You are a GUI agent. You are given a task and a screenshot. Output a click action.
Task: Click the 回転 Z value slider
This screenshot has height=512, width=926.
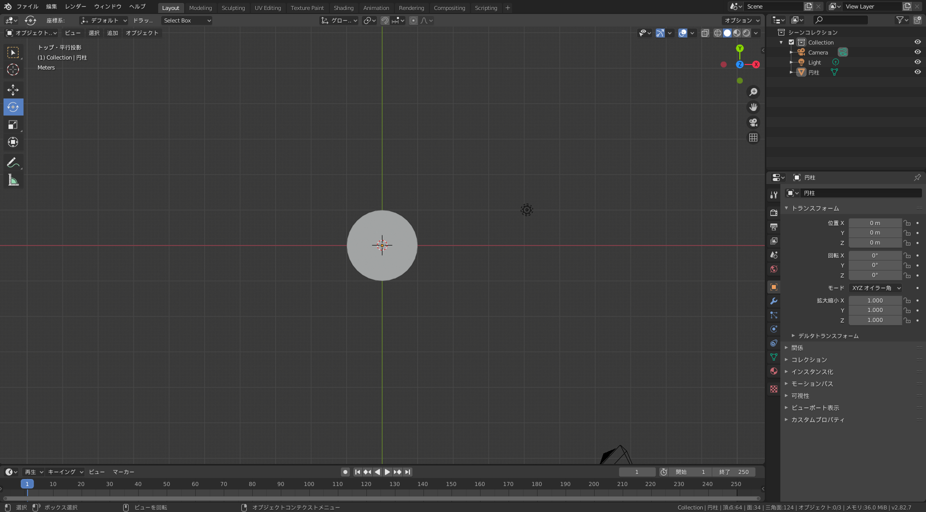tap(875, 275)
